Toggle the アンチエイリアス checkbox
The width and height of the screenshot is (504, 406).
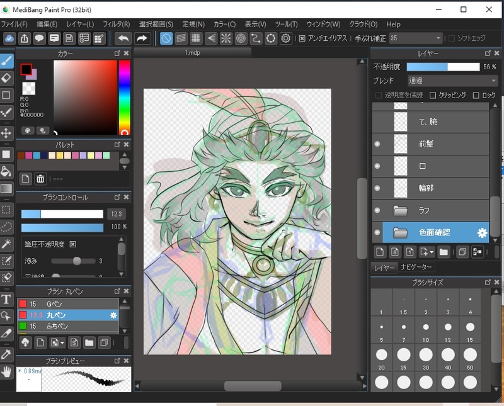point(302,39)
